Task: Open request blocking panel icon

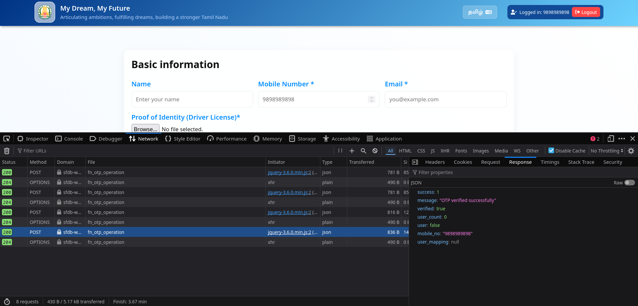Action: (x=375, y=151)
